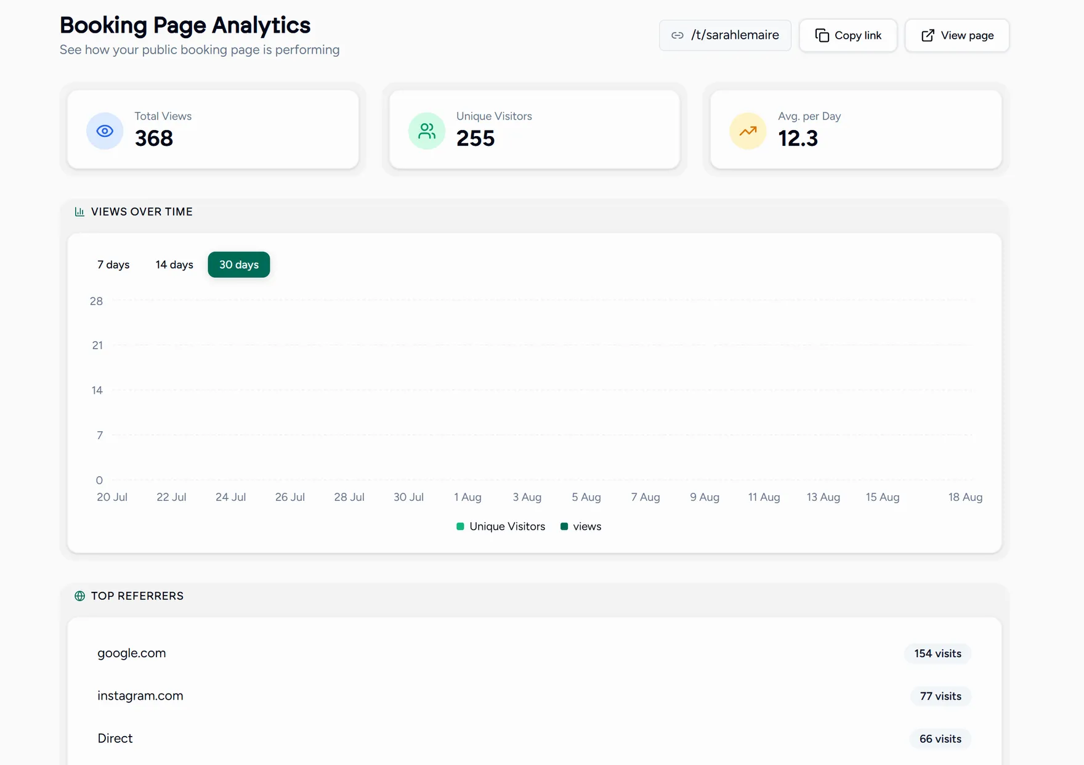
Task: Switch chart range to 14 days
Action: pos(174,264)
